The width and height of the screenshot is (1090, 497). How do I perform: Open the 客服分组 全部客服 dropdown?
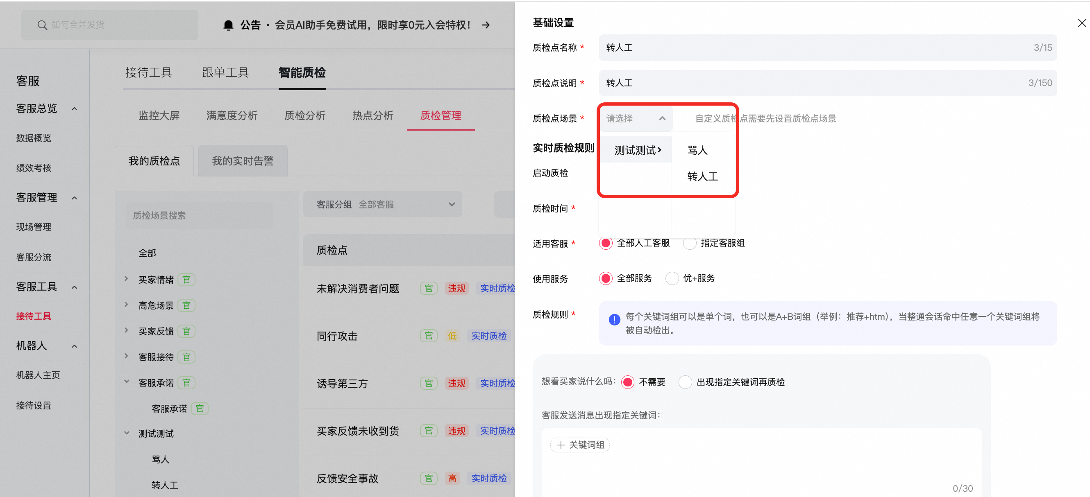[x=382, y=205]
